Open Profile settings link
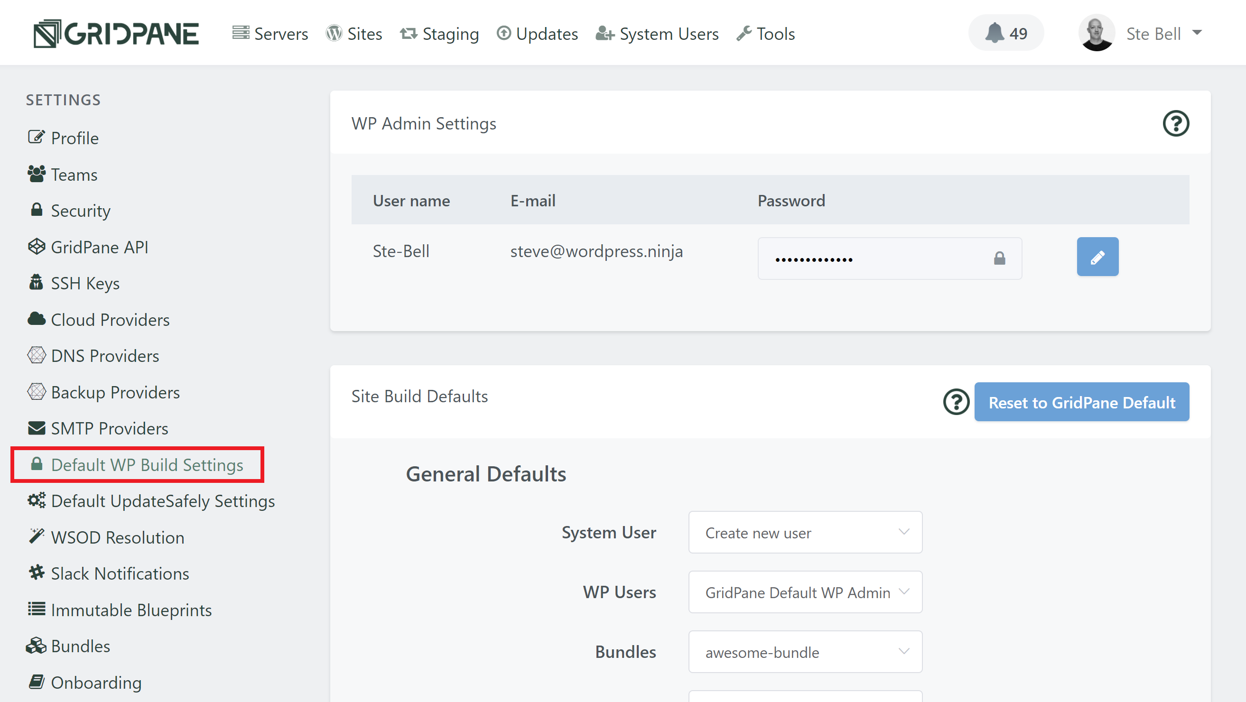The image size is (1246, 702). pyautogui.click(x=75, y=139)
